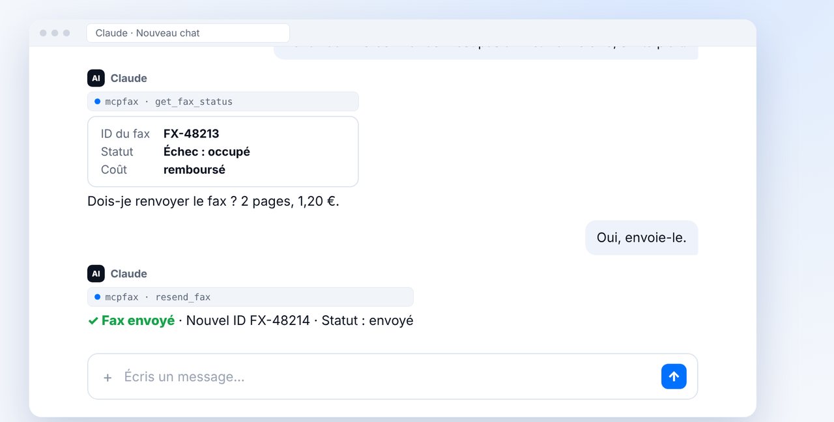The image size is (834, 422).
Task: Click the blue send arrow button
Action: pos(674,376)
